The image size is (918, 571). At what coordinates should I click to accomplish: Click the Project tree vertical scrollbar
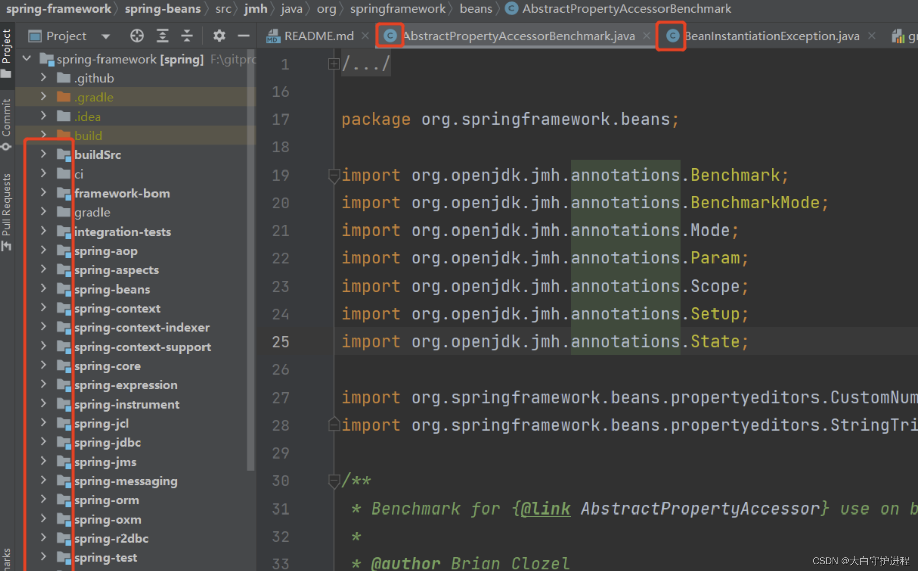pyautogui.click(x=251, y=260)
